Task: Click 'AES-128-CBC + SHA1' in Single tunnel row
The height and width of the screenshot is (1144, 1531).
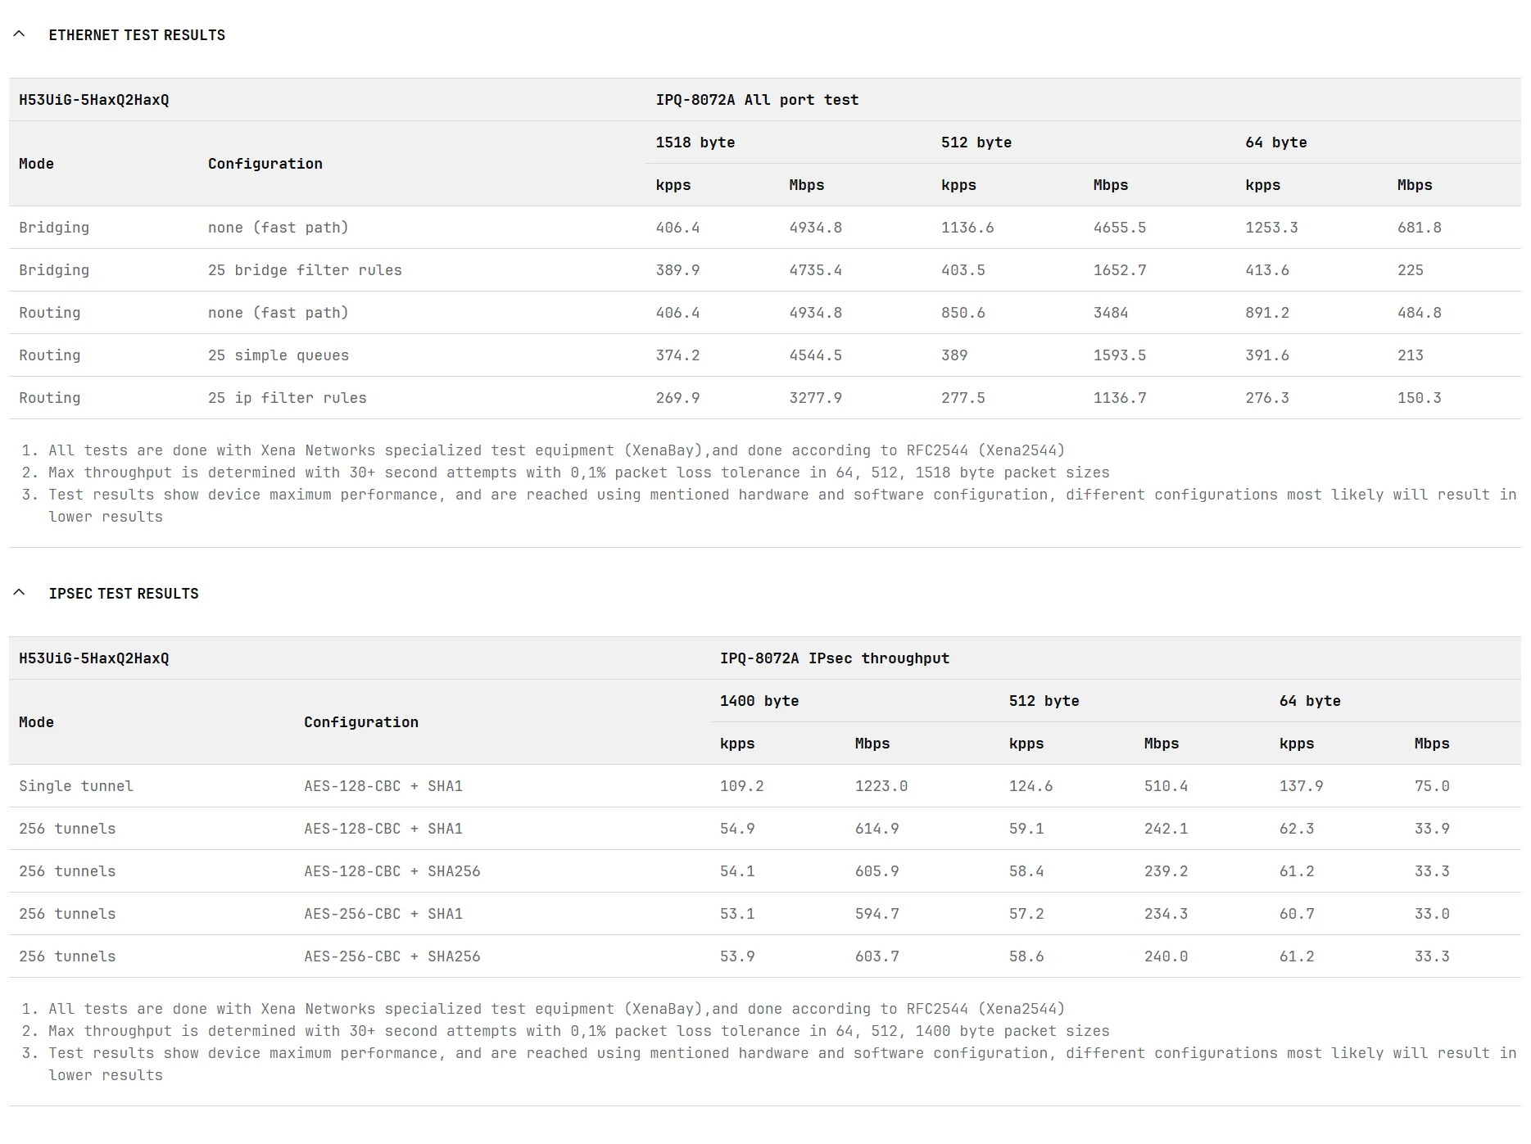Action: [383, 786]
